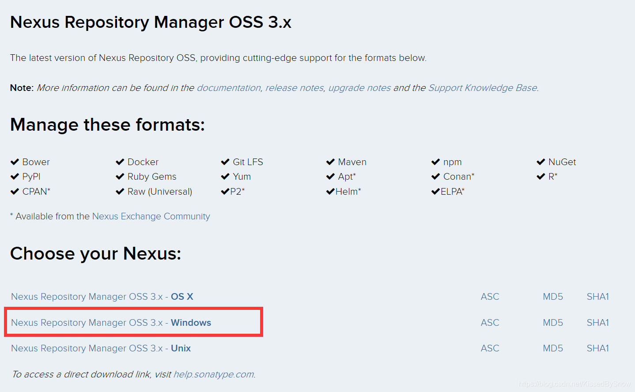Click the 'Note:' bold label
Image resolution: width=635 pixels, height=392 pixels.
tap(22, 88)
